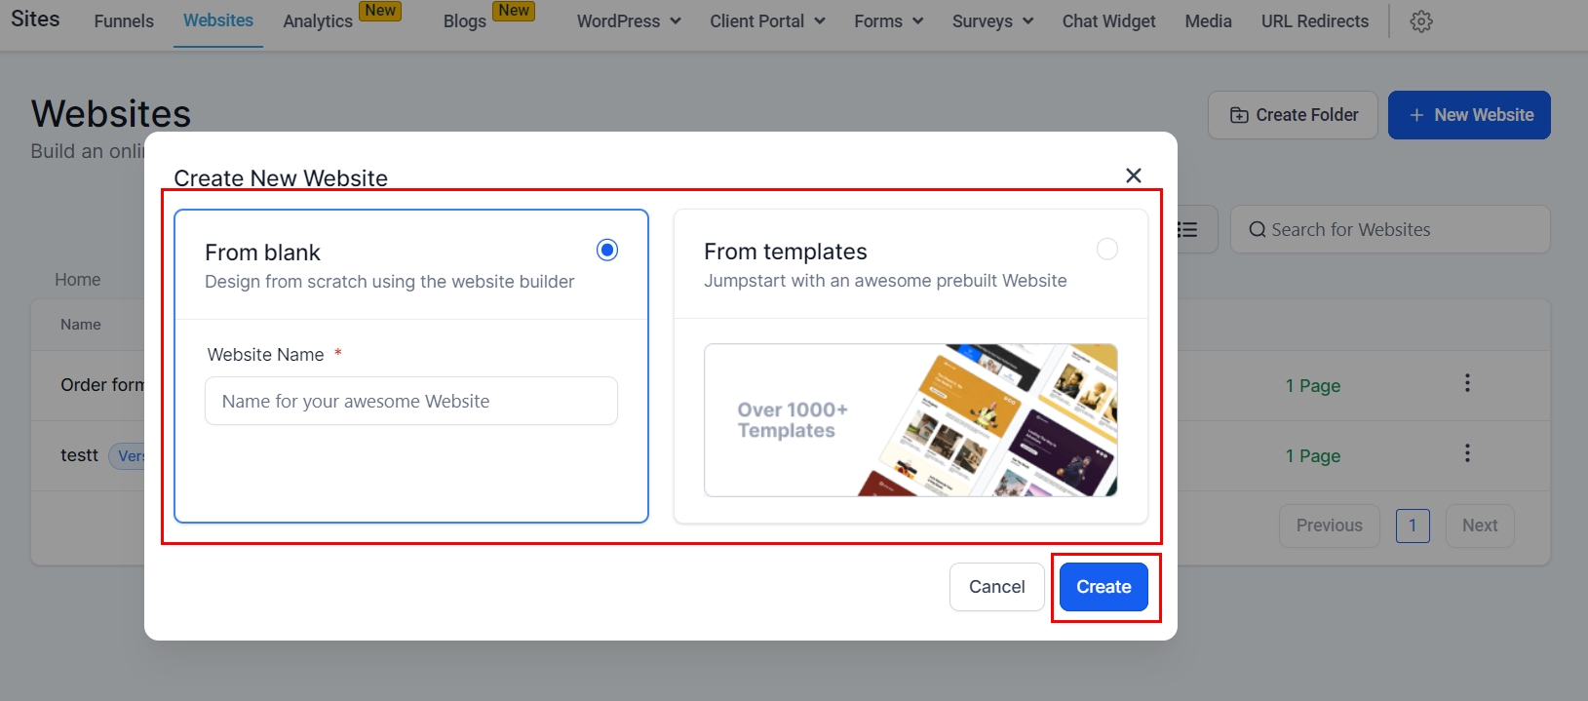Select the From templates radio button
This screenshot has height=701, width=1588.
[1107, 250]
